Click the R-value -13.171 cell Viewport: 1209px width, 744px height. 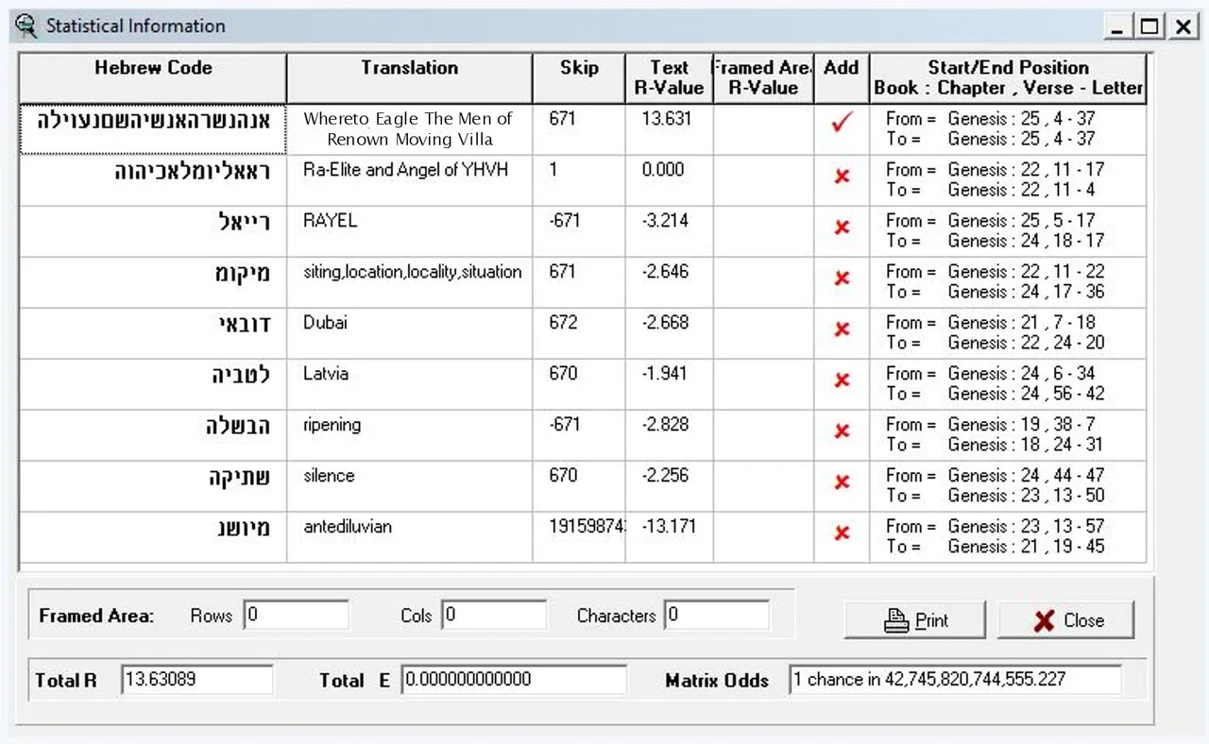point(669,537)
